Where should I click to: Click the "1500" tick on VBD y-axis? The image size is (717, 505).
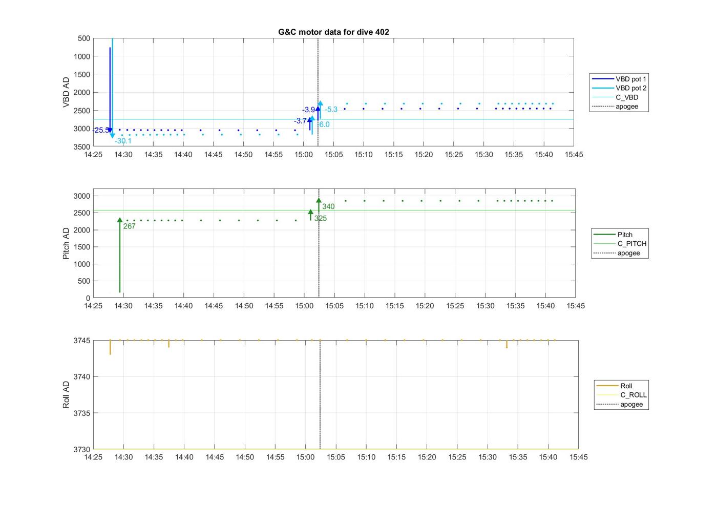tap(82, 74)
